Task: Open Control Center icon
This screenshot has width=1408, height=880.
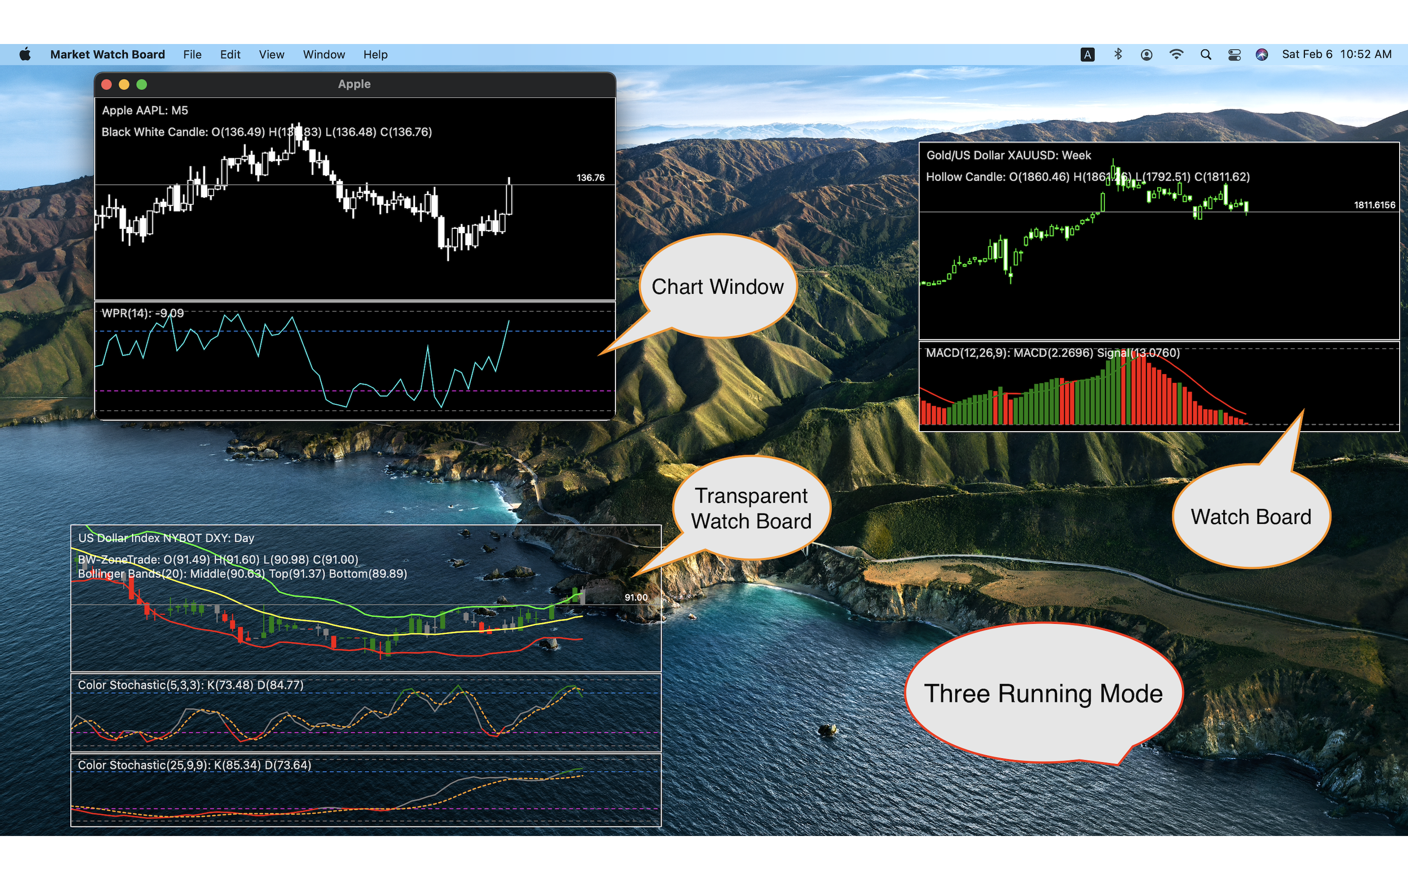Action: [1234, 55]
